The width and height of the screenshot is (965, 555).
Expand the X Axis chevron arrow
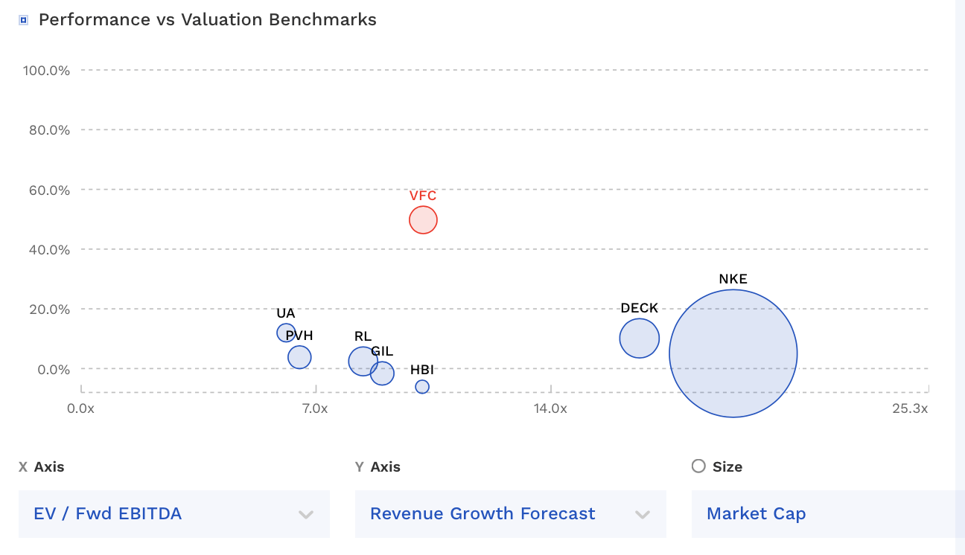305,513
